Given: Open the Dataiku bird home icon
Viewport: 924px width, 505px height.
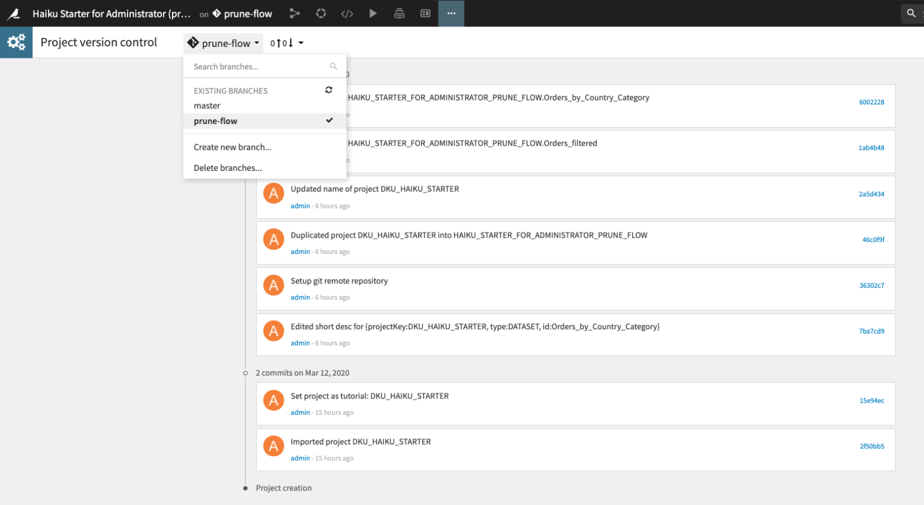Looking at the screenshot, I should 14,13.
